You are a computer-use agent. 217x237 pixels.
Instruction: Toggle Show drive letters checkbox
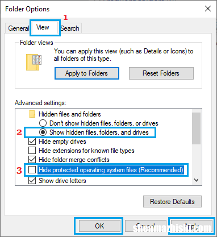tap(32, 181)
